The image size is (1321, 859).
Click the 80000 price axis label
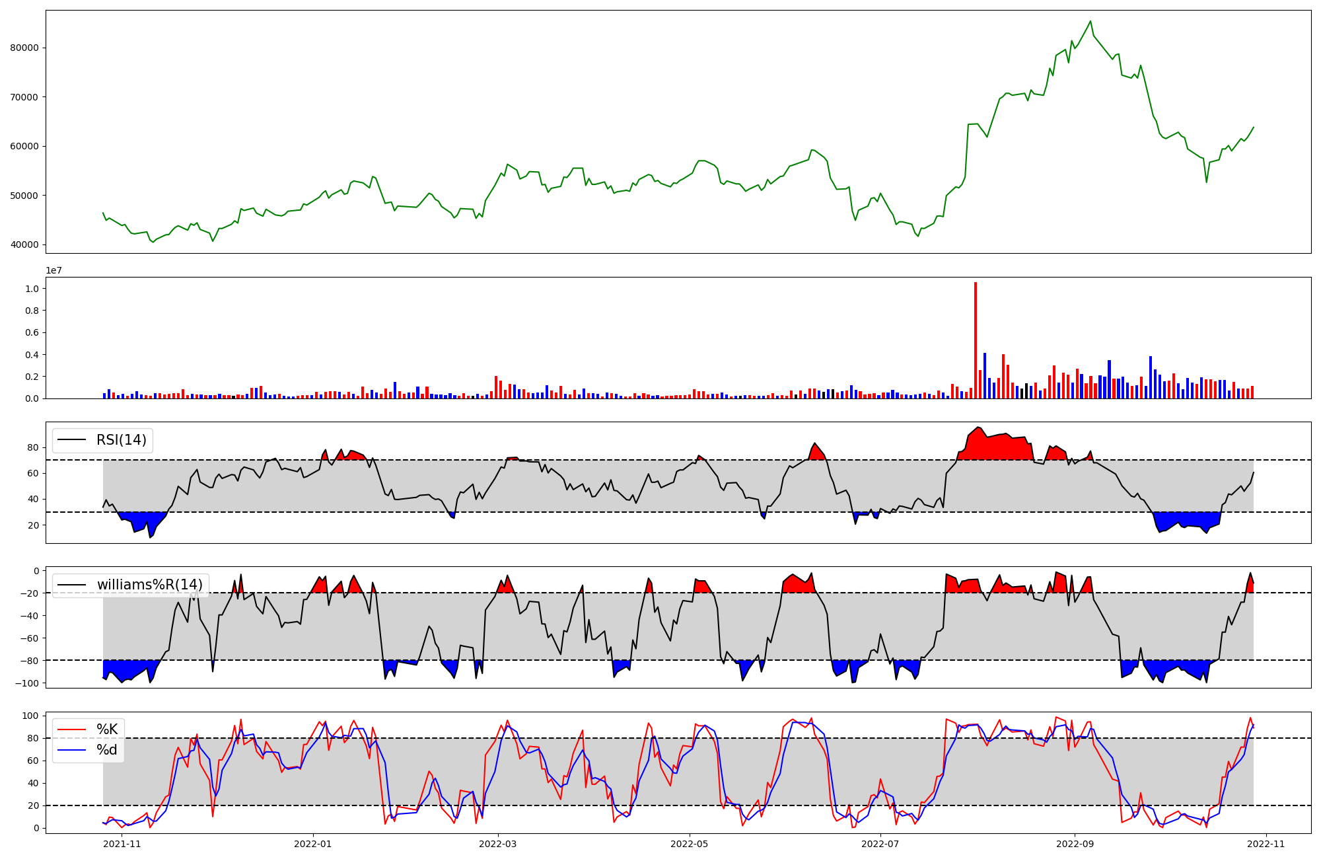[x=24, y=48]
